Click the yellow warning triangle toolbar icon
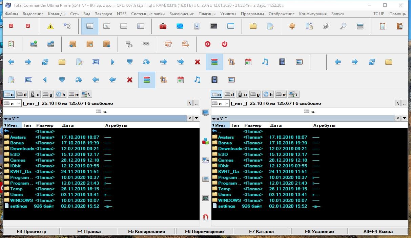This screenshot has height=238, width=411. pos(50,26)
